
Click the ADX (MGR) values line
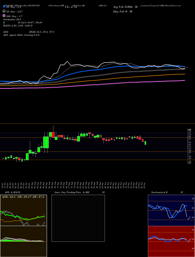(x=28, y=32)
